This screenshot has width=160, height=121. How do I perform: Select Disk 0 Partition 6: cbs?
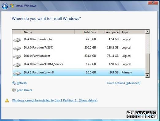click(79, 39)
